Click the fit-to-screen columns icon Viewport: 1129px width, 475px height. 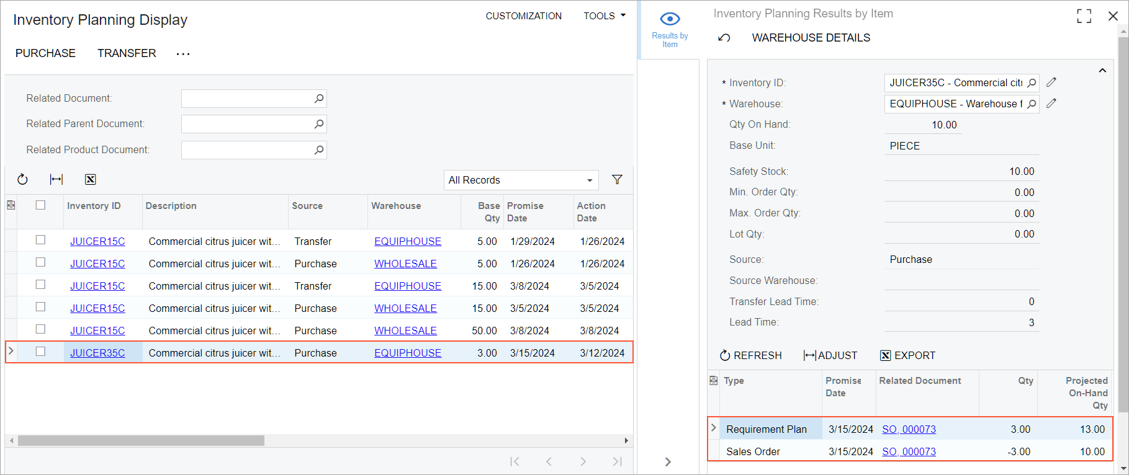point(56,180)
